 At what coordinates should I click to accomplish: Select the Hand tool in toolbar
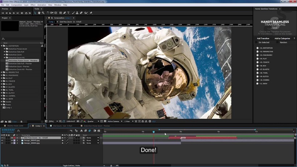point(39,13)
